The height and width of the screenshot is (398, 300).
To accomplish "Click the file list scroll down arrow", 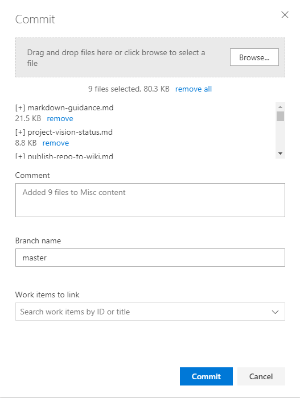I will click(x=281, y=154).
